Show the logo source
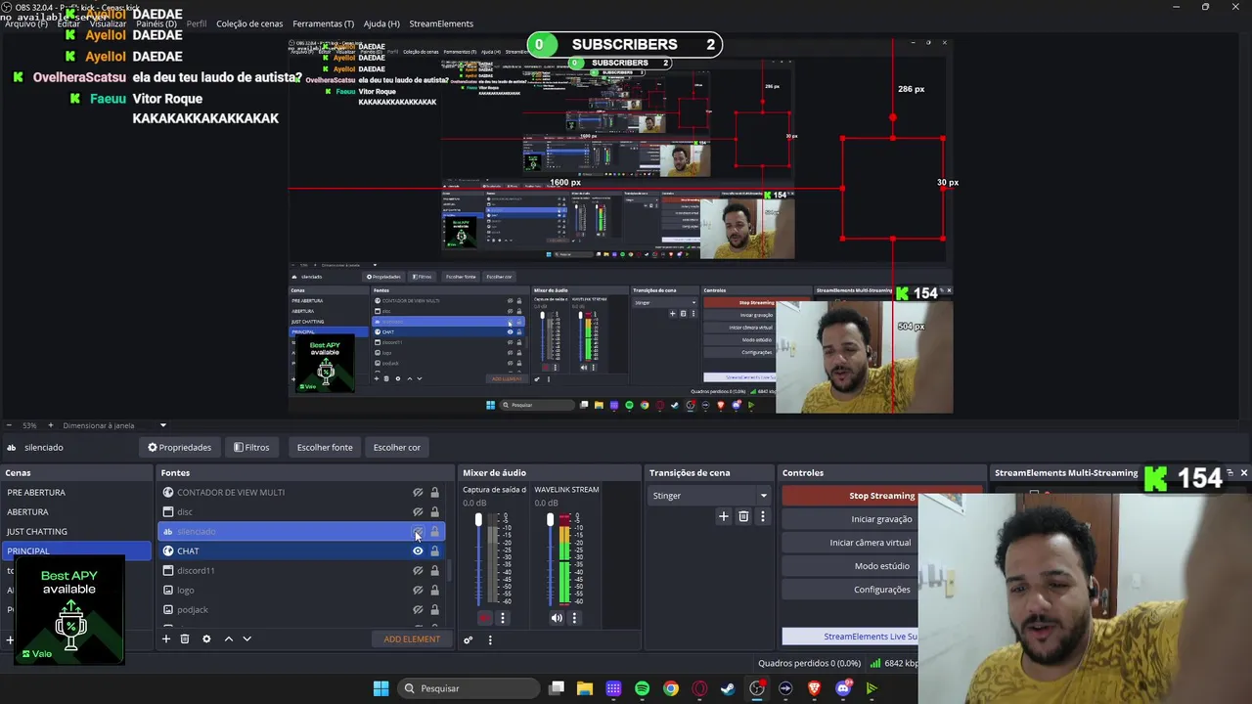The image size is (1252, 704). click(x=418, y=591)
